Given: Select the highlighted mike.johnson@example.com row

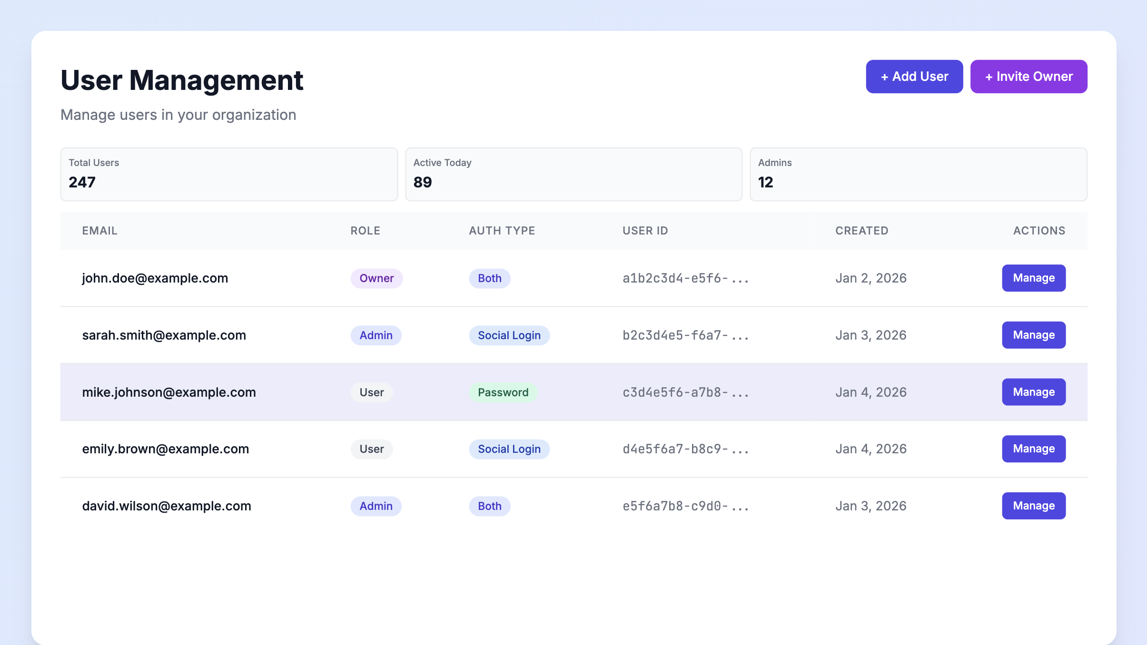Looking at the screenshot, I should tap(168, 391).
